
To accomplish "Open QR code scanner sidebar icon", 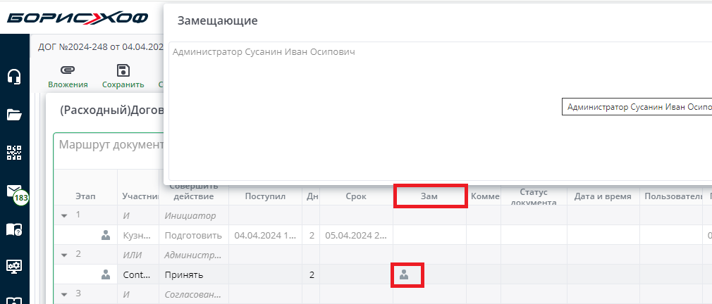I will tap(14, 153).
